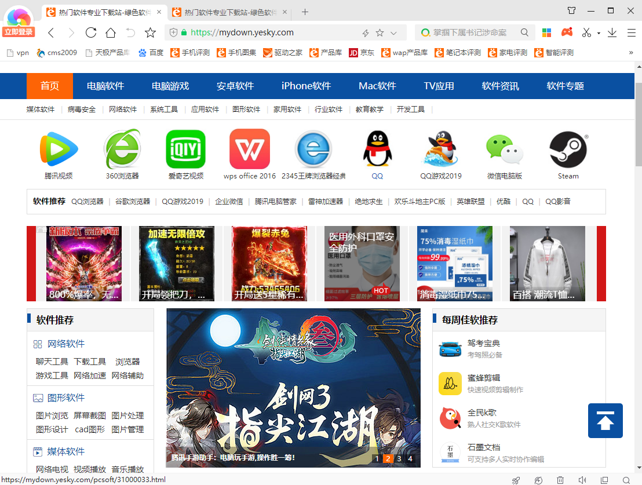The width and height of the screenshot is (642, 485).
Task: Click the 开发工具 subcategory link
Action: 411,110
